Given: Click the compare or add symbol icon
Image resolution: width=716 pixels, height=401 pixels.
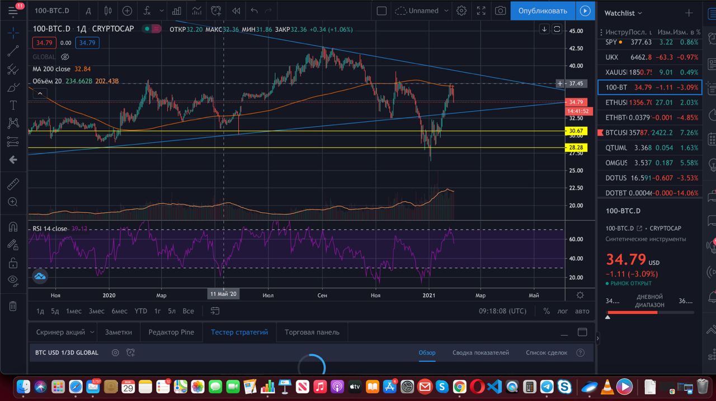Looking at the screenshot, I should 128,11.
